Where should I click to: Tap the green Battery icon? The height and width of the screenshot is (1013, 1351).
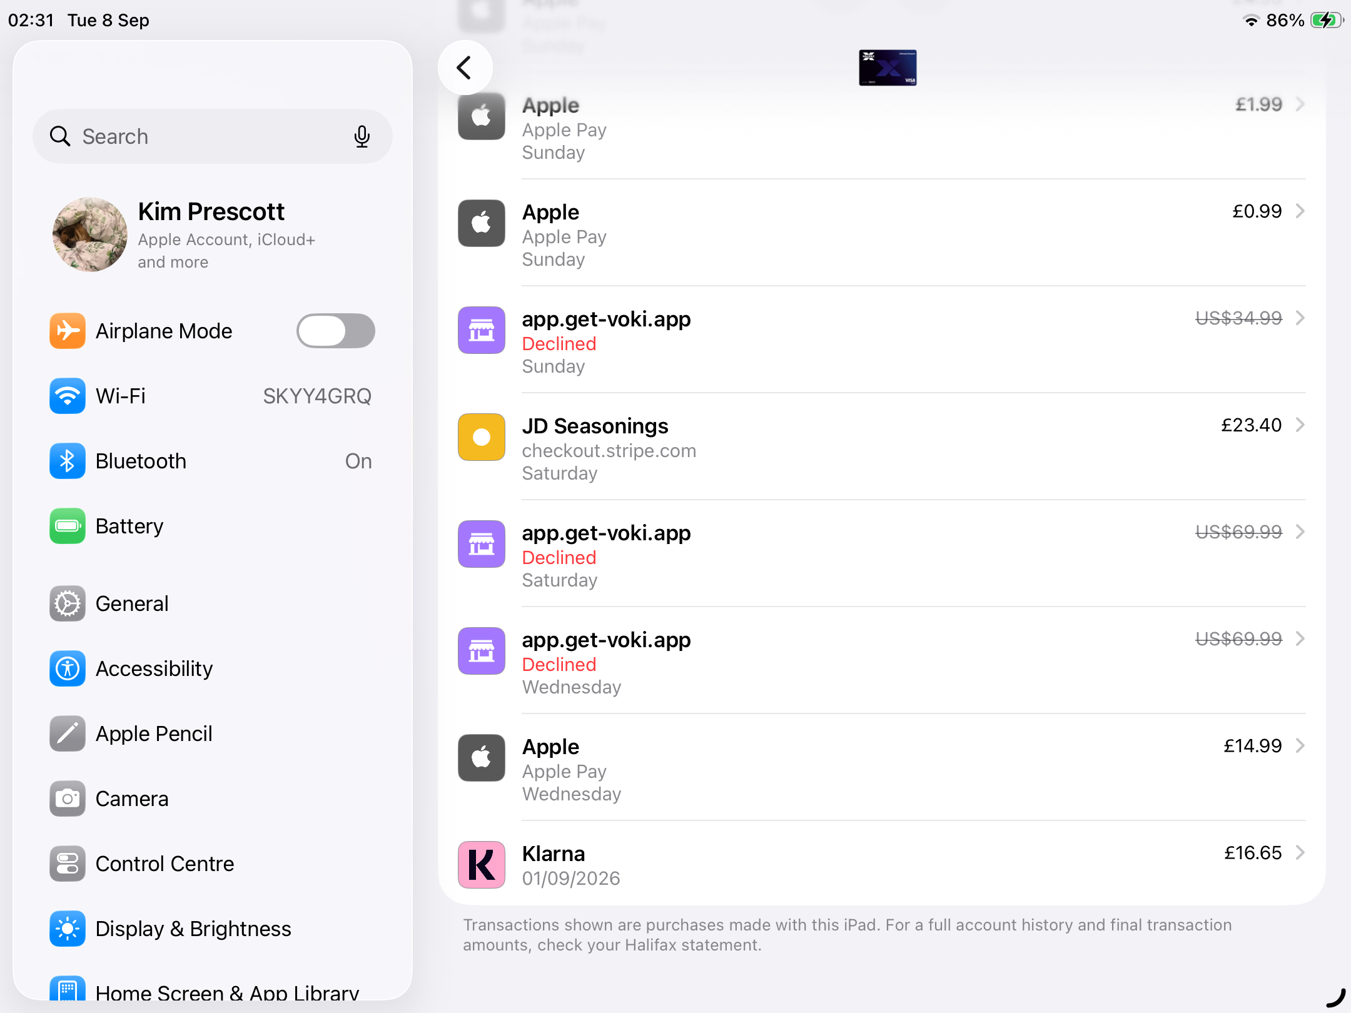[68, 526]
